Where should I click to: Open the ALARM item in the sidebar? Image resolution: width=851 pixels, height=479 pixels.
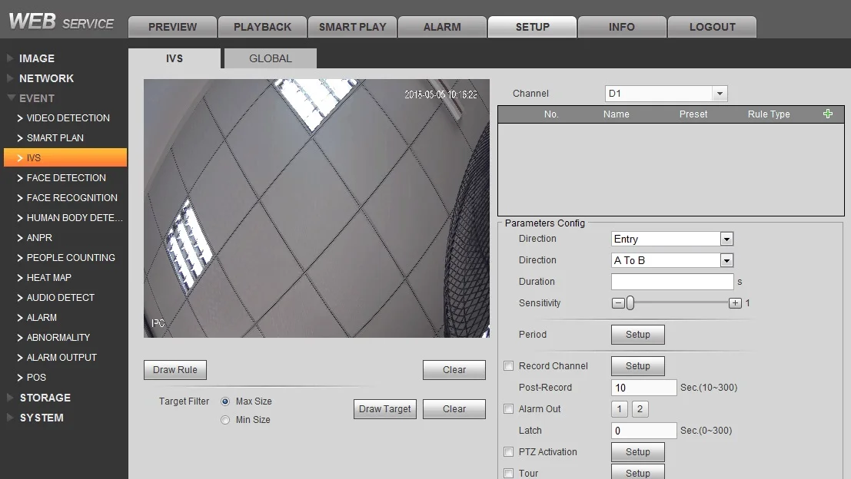click(42, 318)
